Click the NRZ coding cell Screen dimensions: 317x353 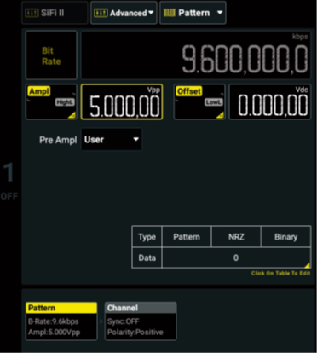pyautogui.click(x=236, y=237)
